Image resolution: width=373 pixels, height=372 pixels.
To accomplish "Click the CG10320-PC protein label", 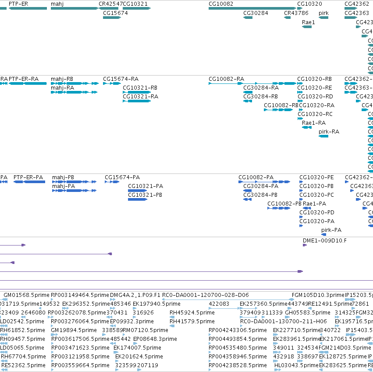I will coord(316,195).
